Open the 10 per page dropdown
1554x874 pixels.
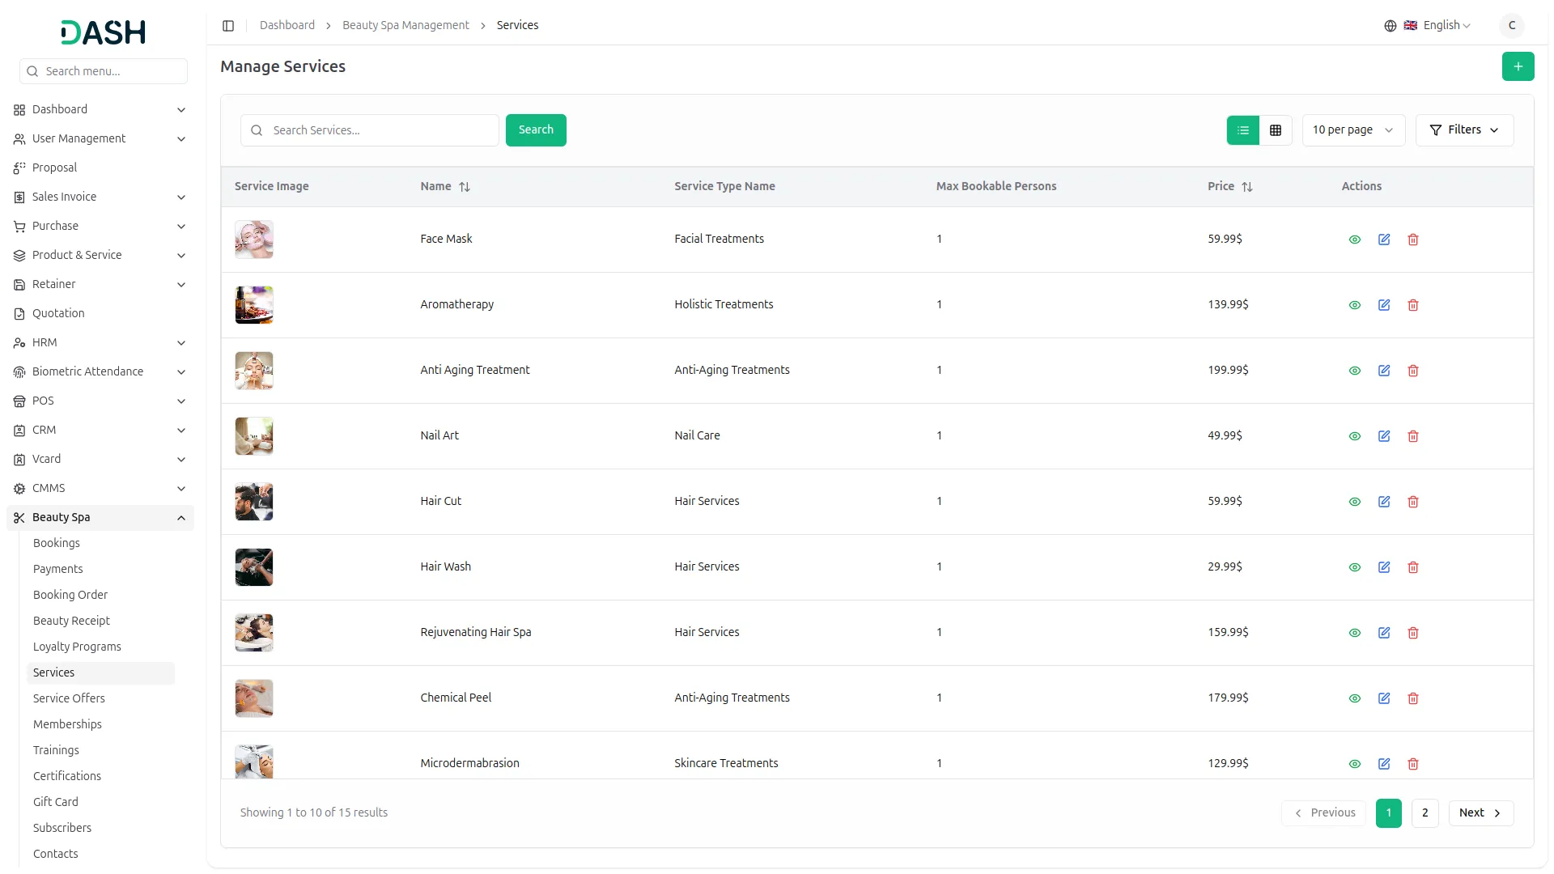(x=1352, y=130)
